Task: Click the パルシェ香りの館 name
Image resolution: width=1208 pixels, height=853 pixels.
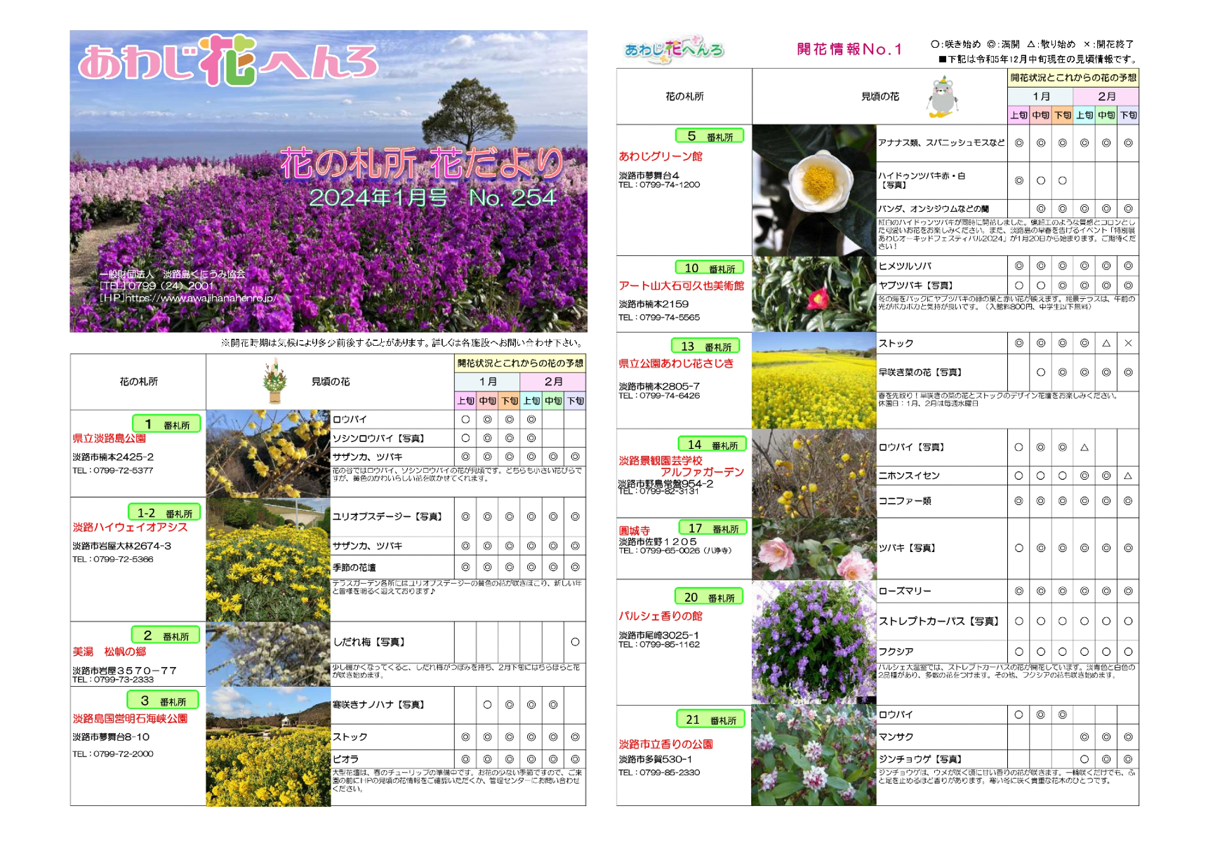Action: click(x=661, y=616)
